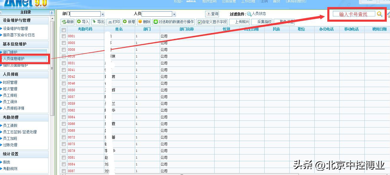The height and width of the screenshot is (175, 390).
Task: Click the 导出 (export) icon
Action: point(98,22)
